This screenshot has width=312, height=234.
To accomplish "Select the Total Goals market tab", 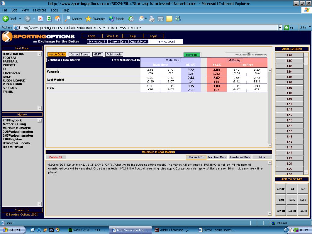I will [114, 55].
